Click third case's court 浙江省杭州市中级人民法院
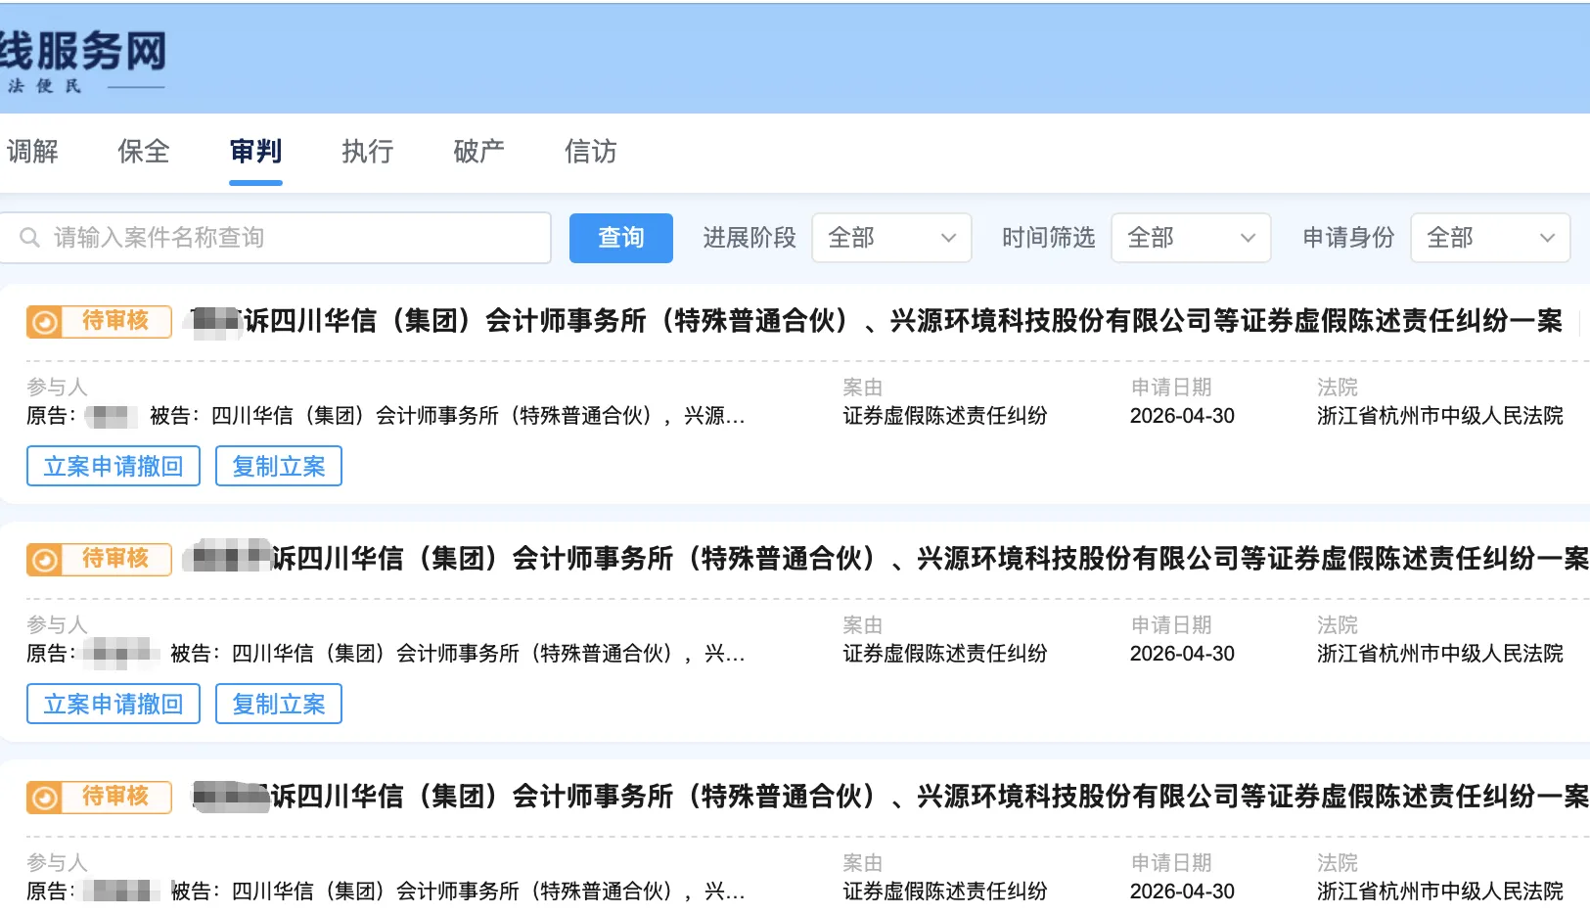 (1440, 892)
